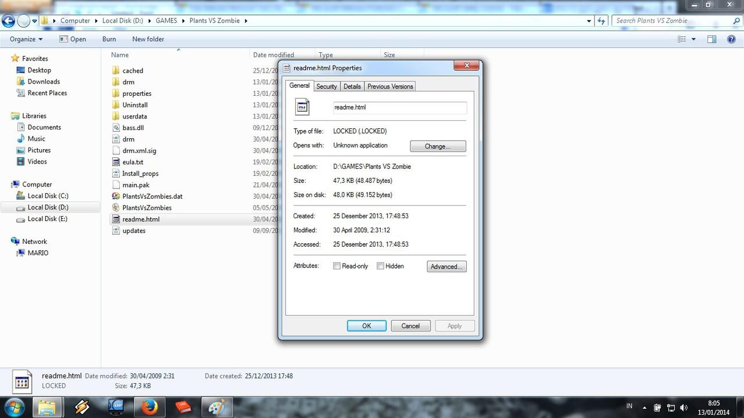Click the Advanced attributes button

point(446,266)
